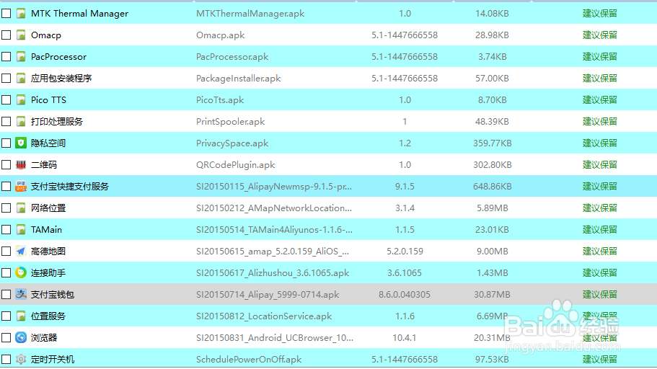Click the 打印处理服务 app icon
Image resolution: width=657 pixels, height=369 pixels.
click(x=21, y=122)
